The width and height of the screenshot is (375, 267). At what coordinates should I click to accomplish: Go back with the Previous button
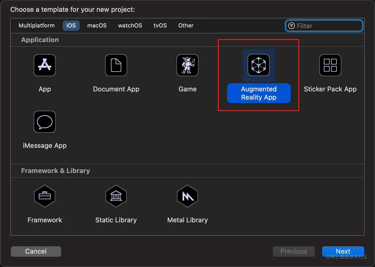click(294, 251)
